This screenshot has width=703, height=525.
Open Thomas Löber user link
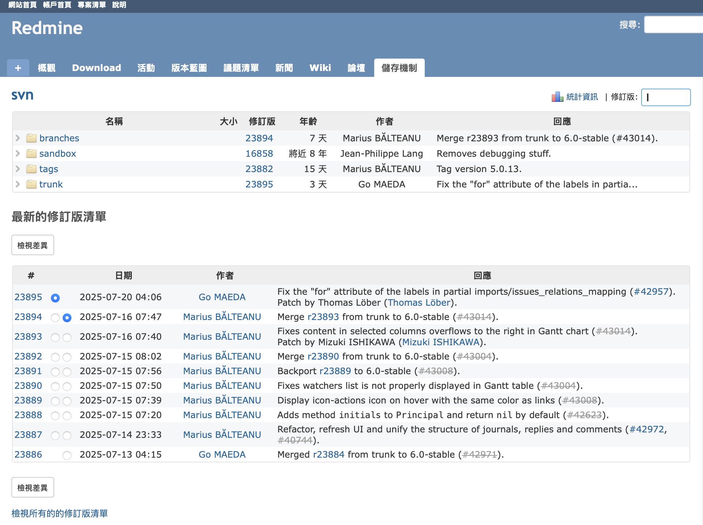pos(419,302)
